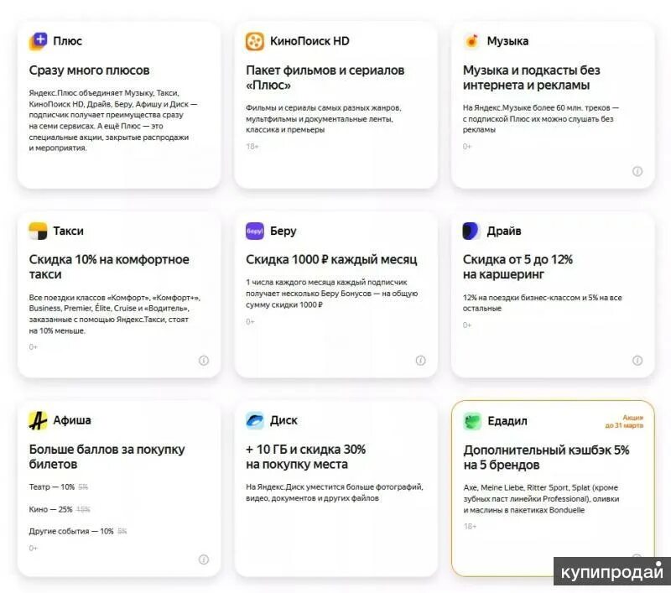
Task: Click heading Сразу много плюсов
Action: coord(90,70)
